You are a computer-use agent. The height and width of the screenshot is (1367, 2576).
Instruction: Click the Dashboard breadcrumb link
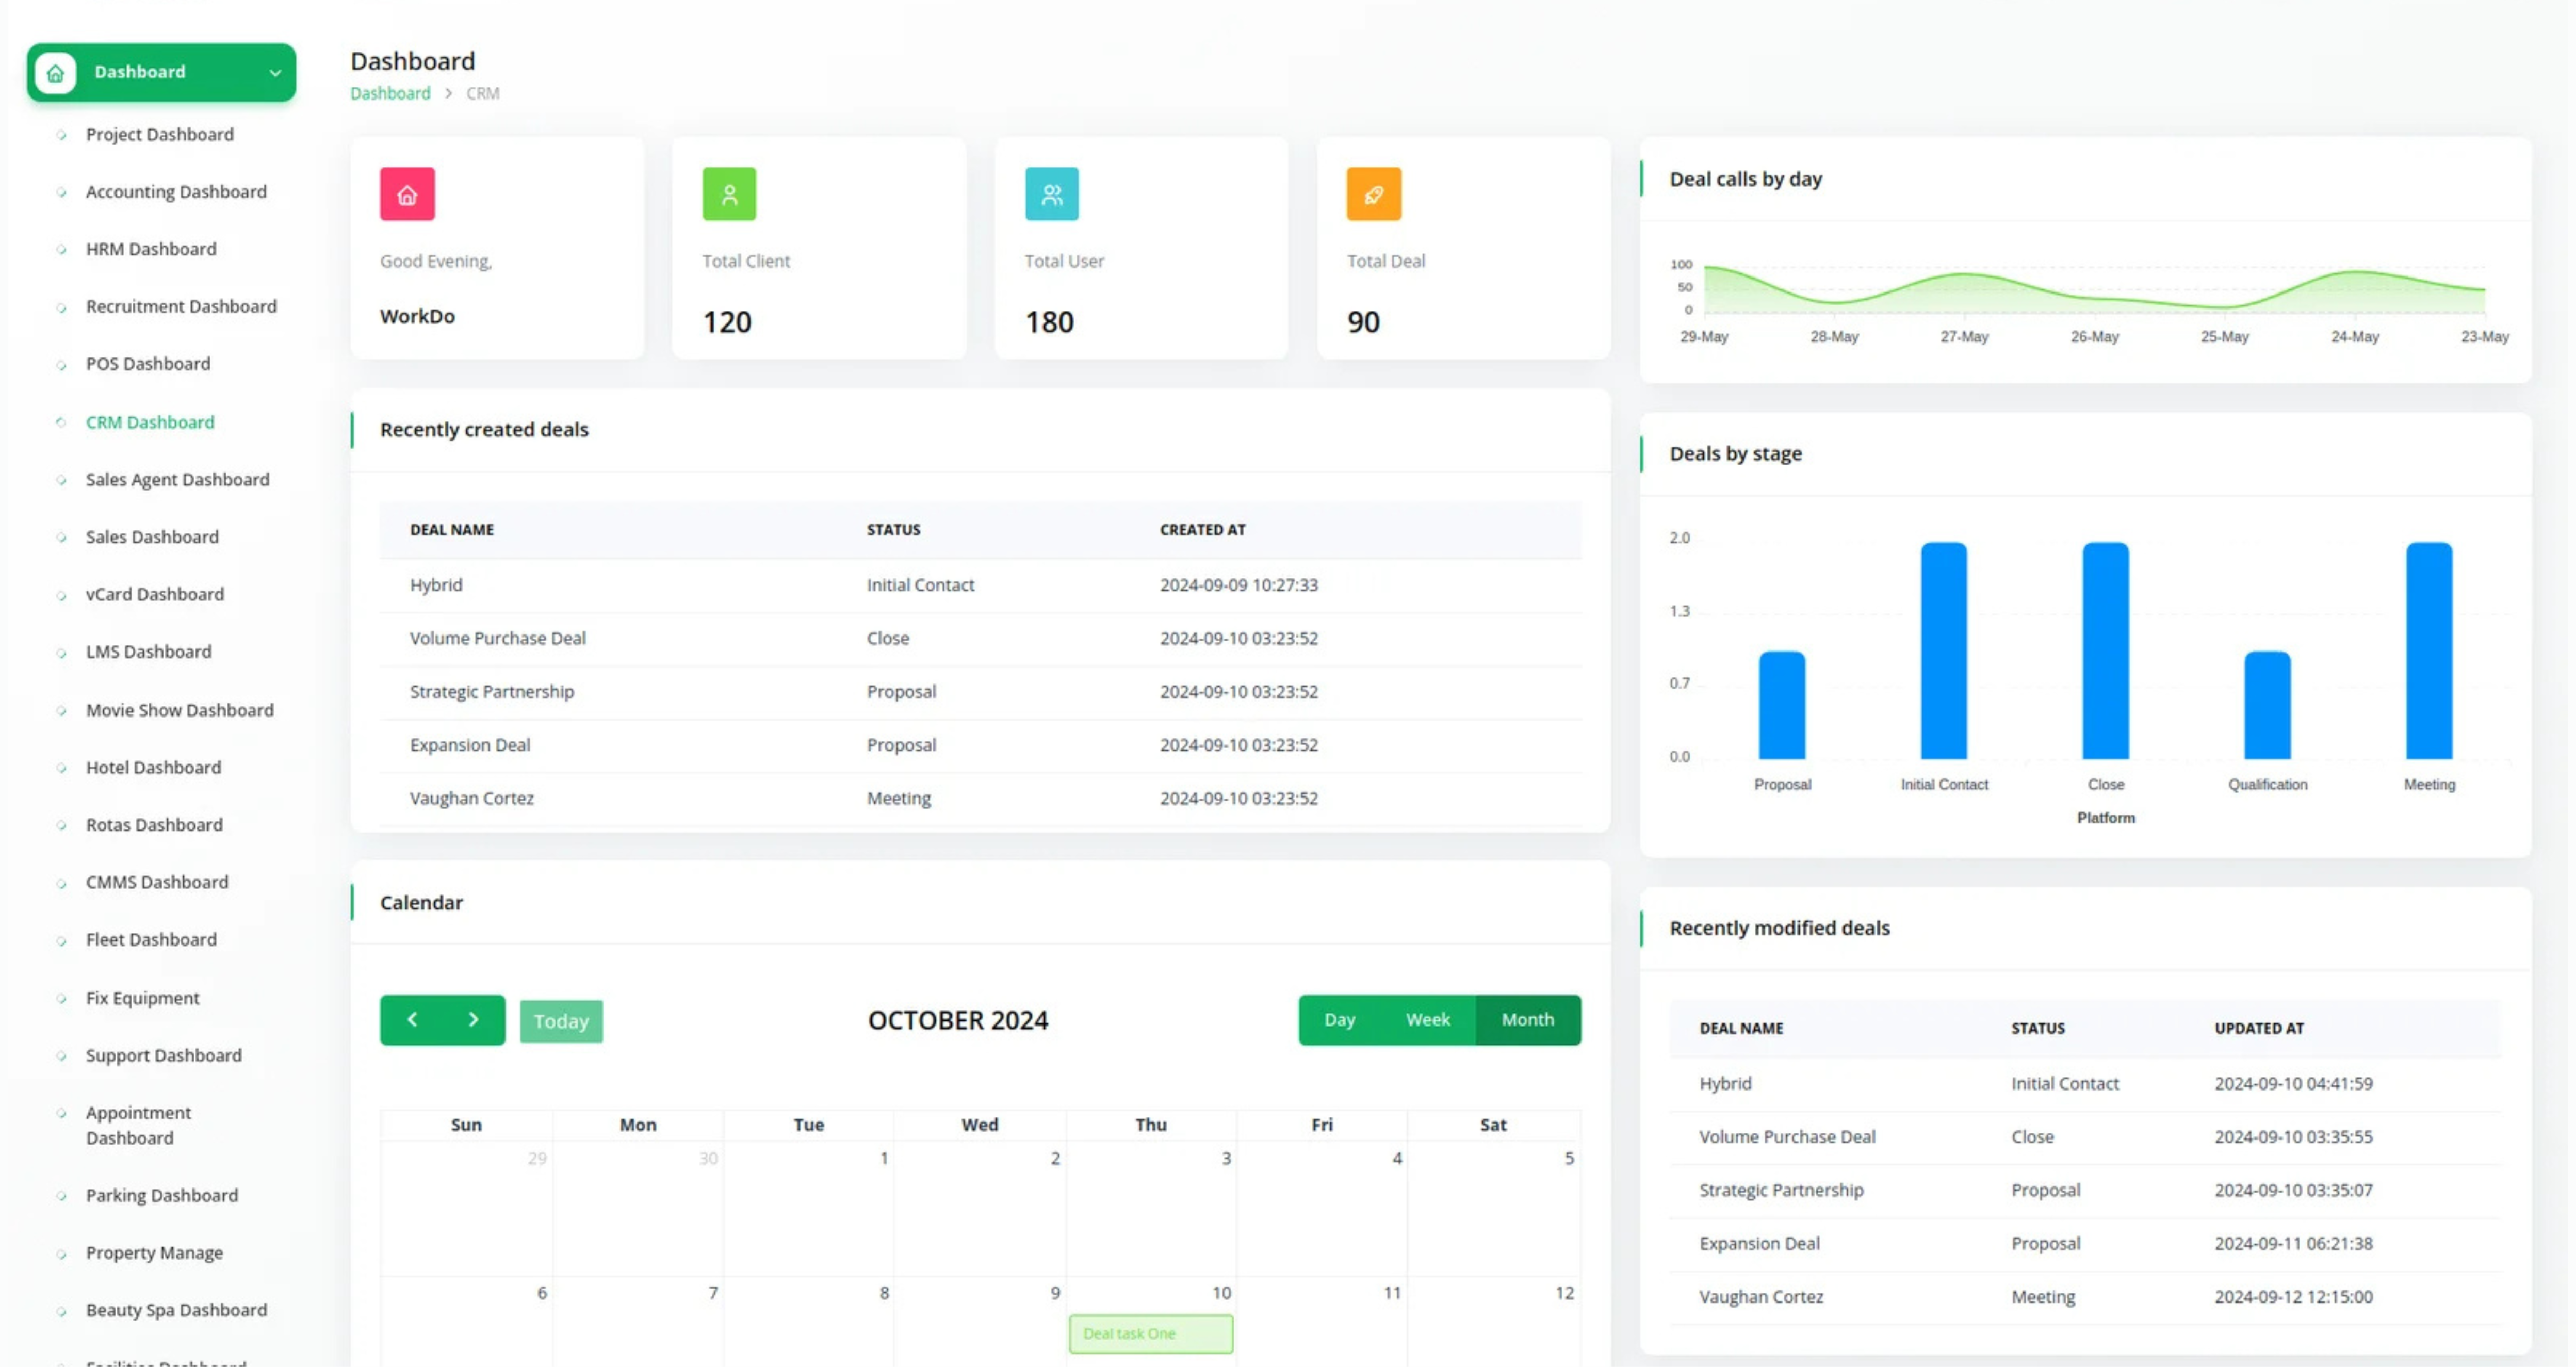coord(390,93)
